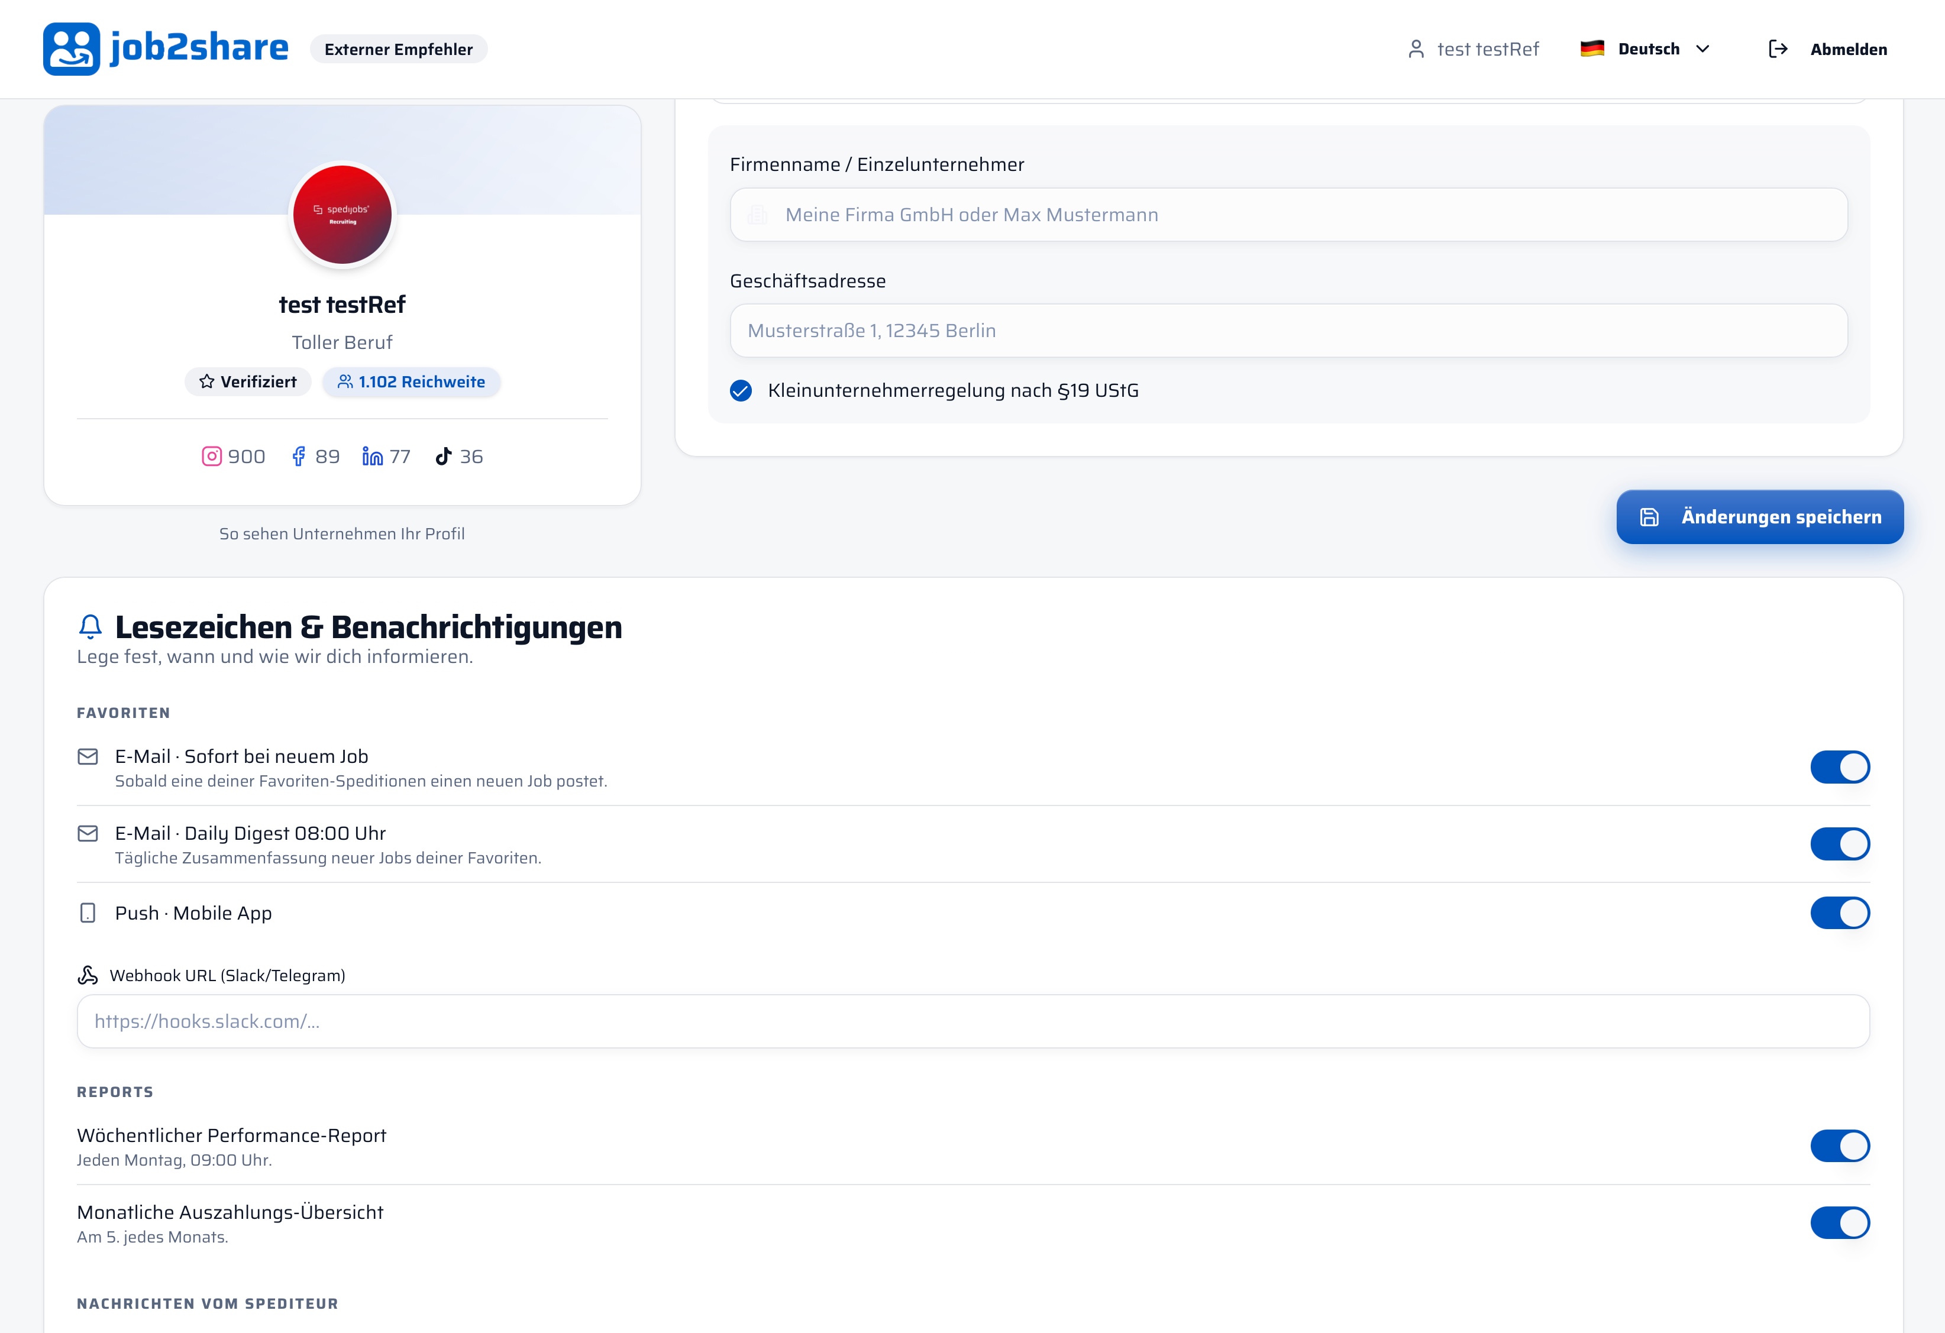Click Abmelden to log out
Screen dimensions: 1945x1333
tap(1828, 49)
